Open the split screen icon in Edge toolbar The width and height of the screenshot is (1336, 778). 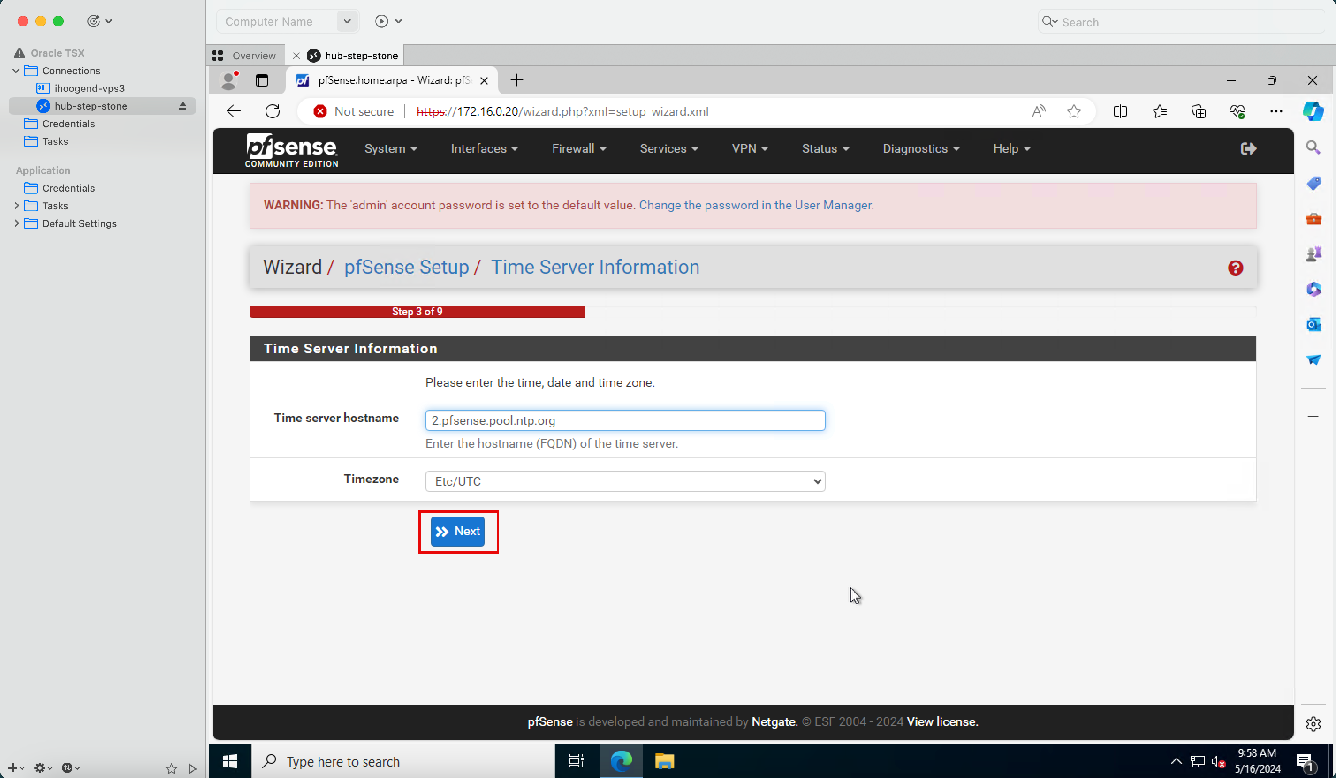[1120, 111]
